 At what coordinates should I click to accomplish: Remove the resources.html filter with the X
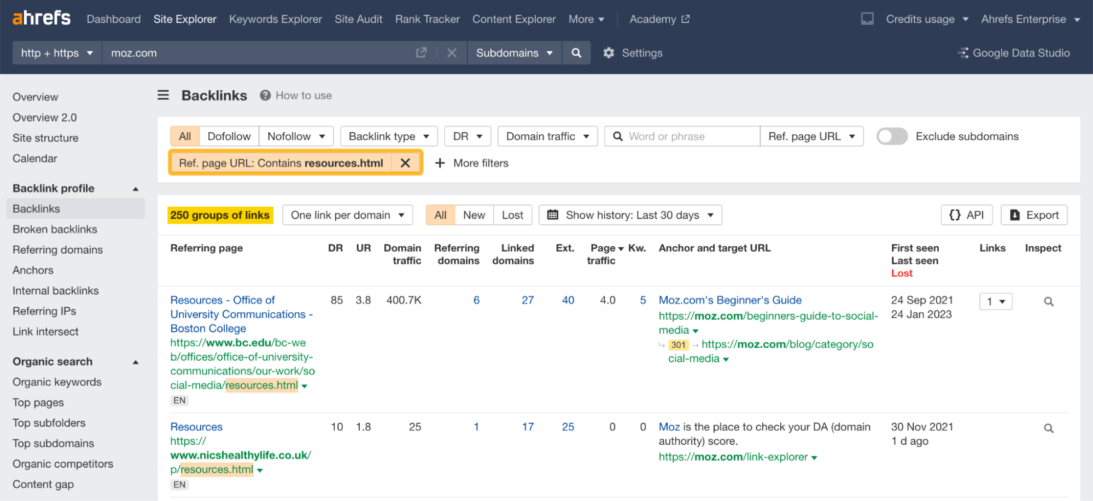pyautogui.click(x=406, y=162)
